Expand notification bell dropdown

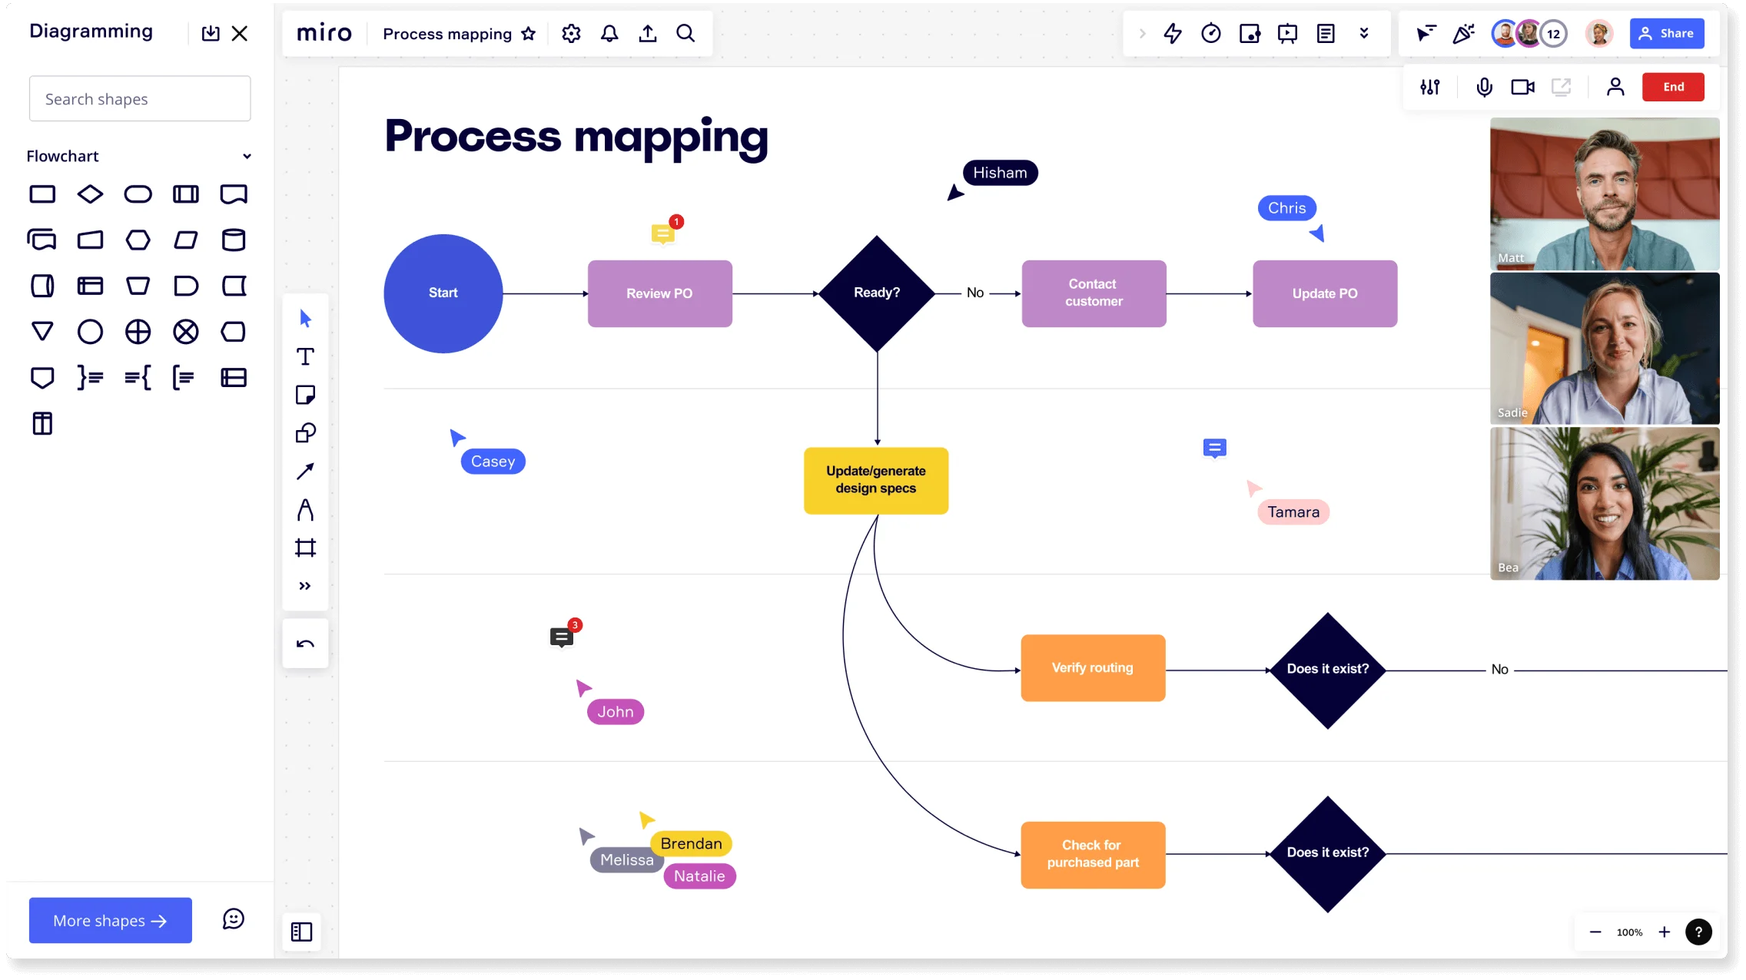(x=610, y=32)
